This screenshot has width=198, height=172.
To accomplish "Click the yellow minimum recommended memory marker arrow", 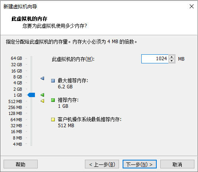I will (x=42, y=101).
